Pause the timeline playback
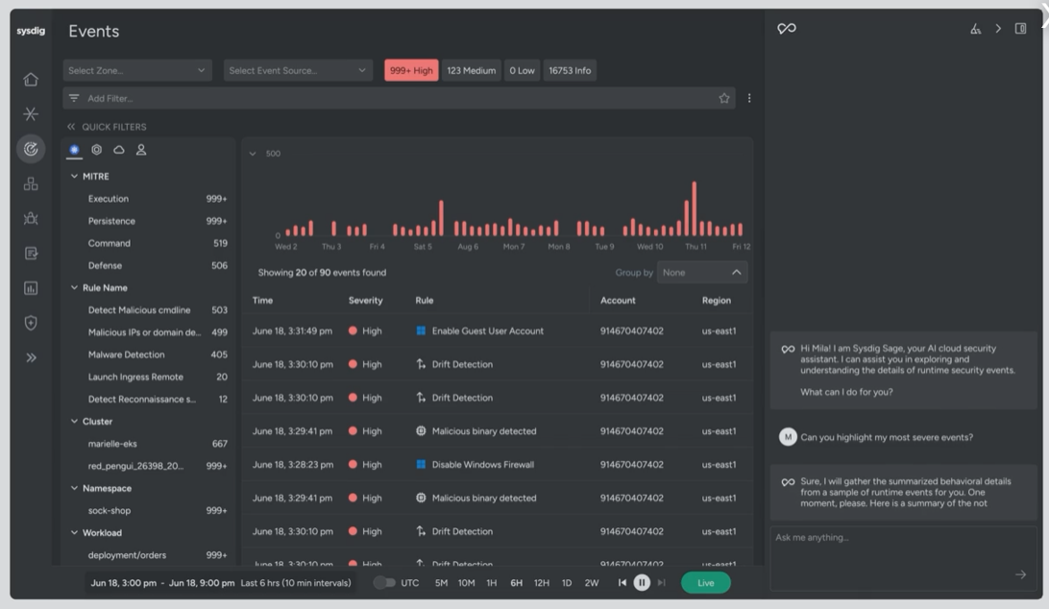 click(x=642, y=583)
